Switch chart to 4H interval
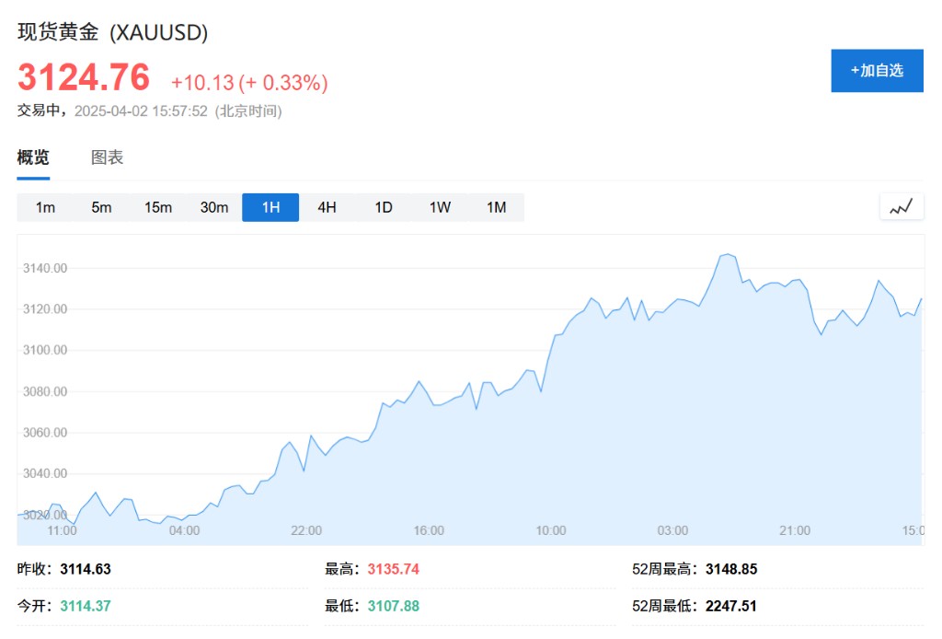942x639 pixels. pos(327,207)
